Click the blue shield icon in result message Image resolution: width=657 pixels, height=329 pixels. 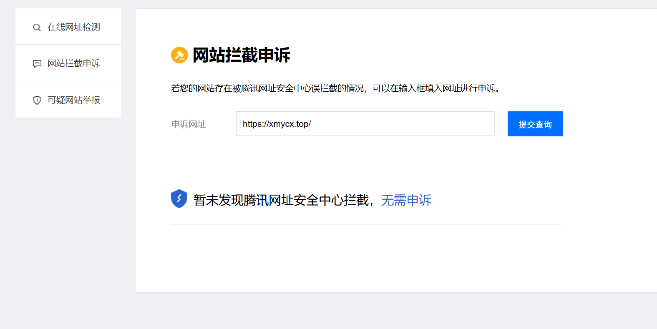pos(179,199)
